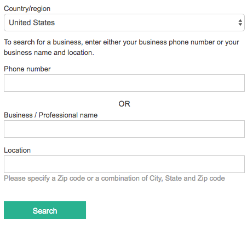The height and width of the screenshot is (229, 247).
Task: Click the 'OR' separator text
Action: click(x=124, y=104)
